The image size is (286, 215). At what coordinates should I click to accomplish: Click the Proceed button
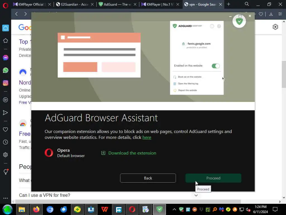213,178
